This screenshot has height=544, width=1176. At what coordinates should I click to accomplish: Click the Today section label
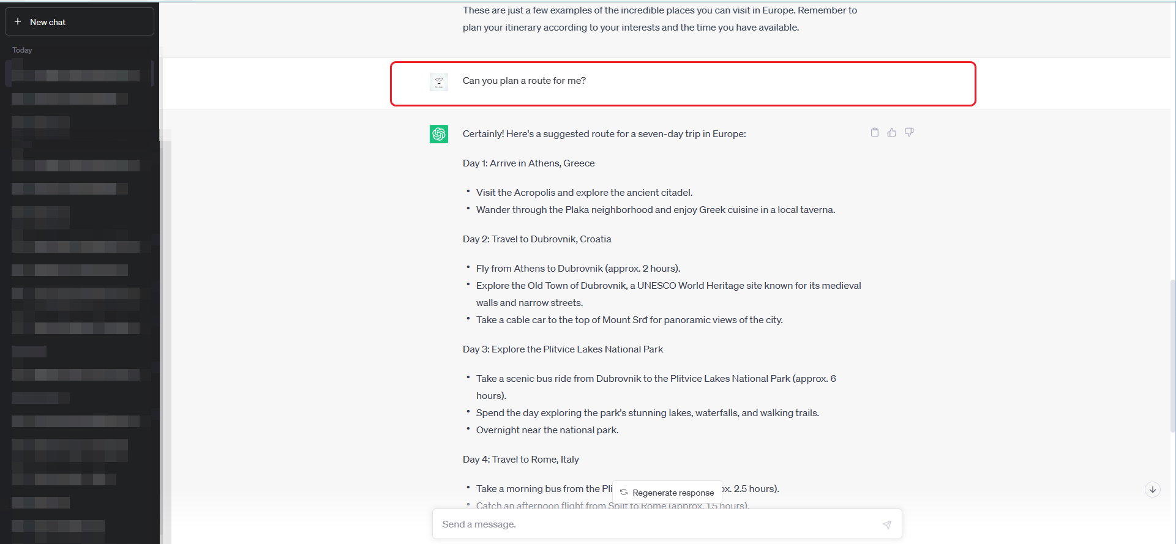point(22,50)
